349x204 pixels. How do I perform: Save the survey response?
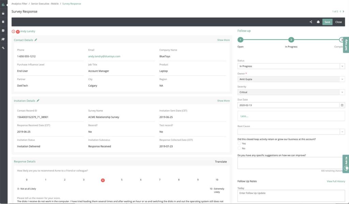(x=327, y=21)
